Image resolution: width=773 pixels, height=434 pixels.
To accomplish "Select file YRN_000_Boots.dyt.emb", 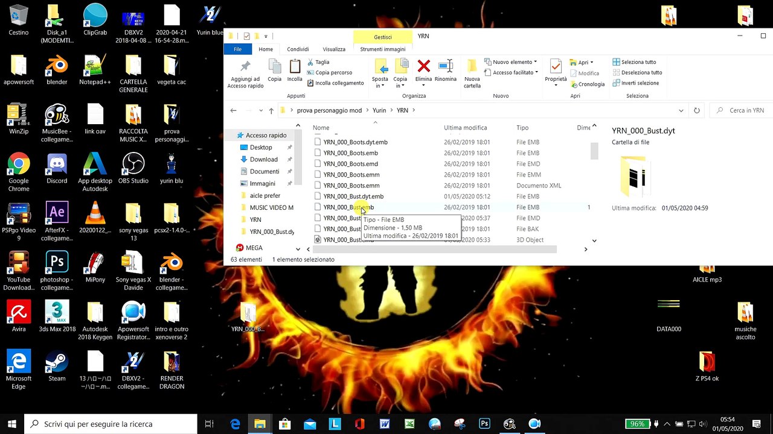I will point(355,142).
